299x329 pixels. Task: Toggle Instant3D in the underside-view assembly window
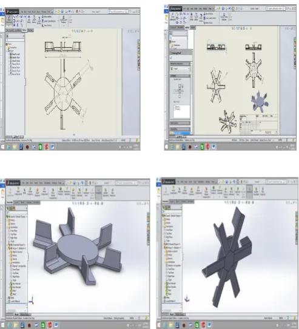tap(249, 191)
